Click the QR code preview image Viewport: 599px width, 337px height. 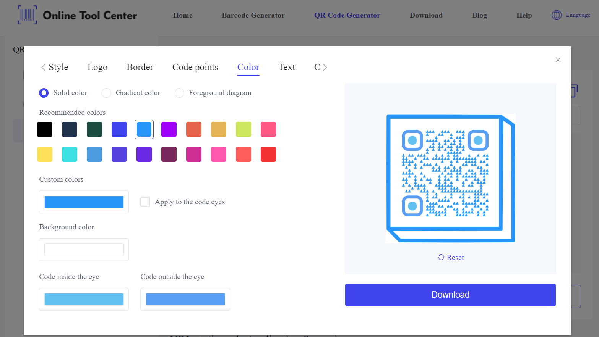[x=450, y=178]
